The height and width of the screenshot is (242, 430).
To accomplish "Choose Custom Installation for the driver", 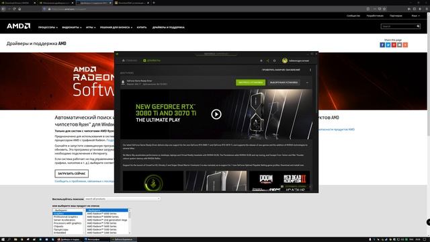I will [x=284, y=82].
